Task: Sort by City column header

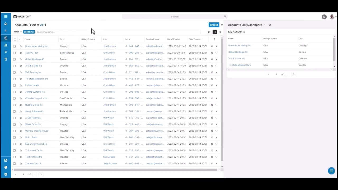Action: click(62, 39)
